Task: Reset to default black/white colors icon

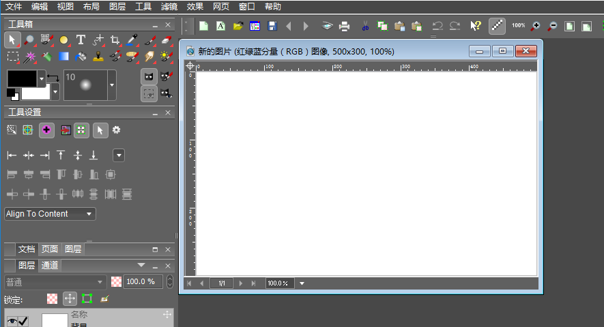Action: coord(12,94)
